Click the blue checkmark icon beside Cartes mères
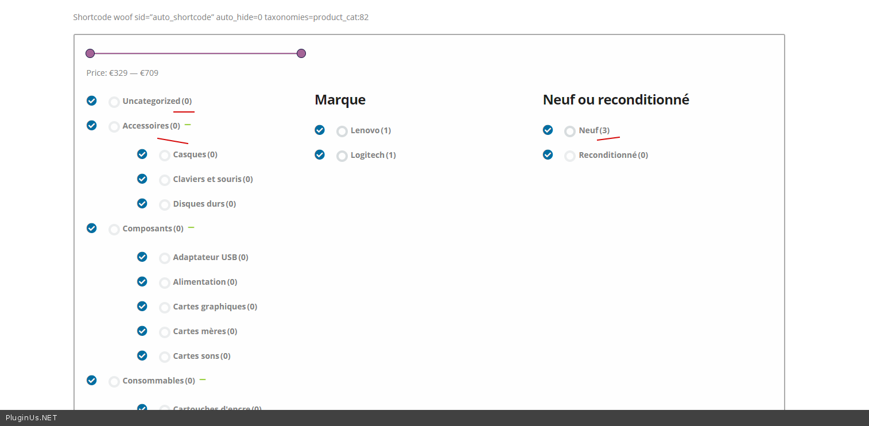 (142, 331)
